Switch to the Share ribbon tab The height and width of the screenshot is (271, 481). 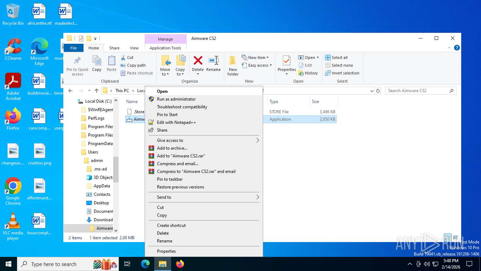click(114, 48)
